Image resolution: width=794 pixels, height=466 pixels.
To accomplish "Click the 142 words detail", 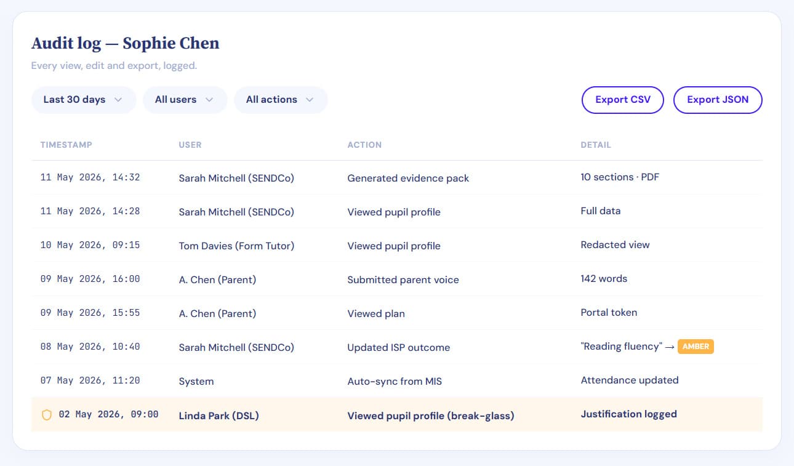I will (604, 278).
